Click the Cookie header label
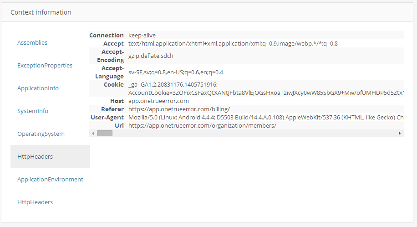This screenshot has height=227, width=417. click(114, 85)
